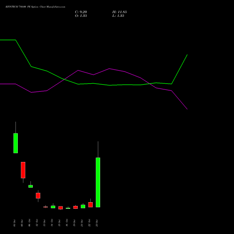Select the open value "O: 1.35"
234x234 pixels.
tap(81, 16)
